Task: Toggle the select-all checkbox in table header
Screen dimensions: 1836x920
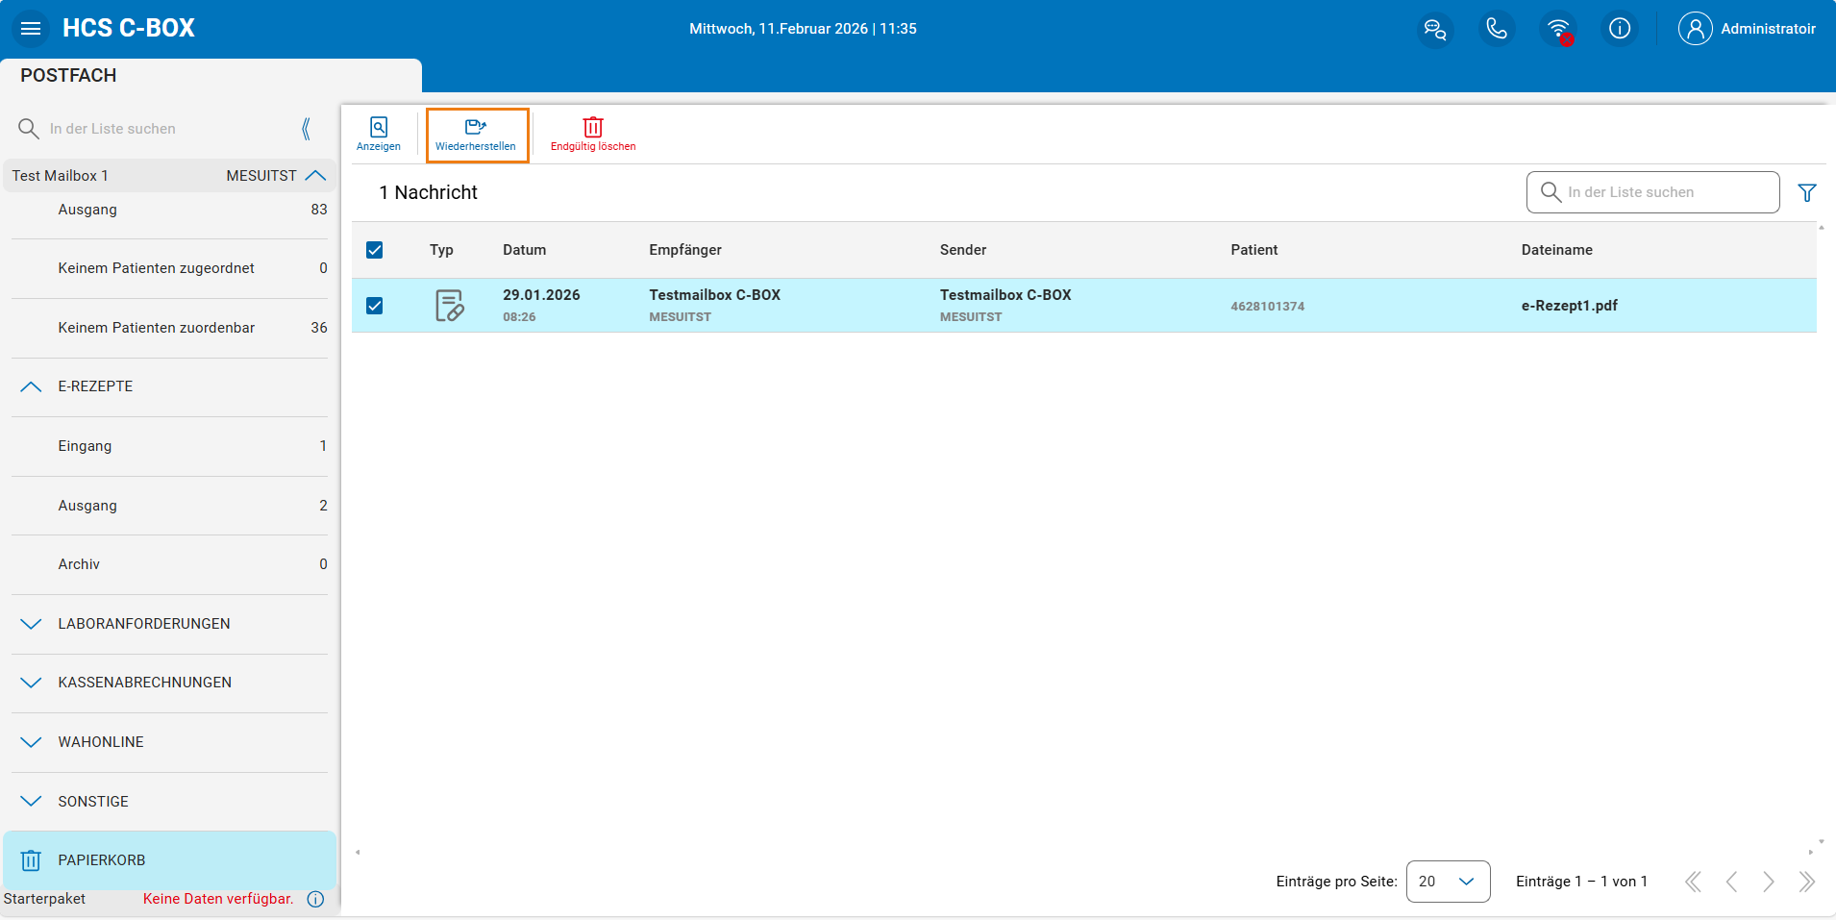Action: pyautogui.click(x=375, y=250)
